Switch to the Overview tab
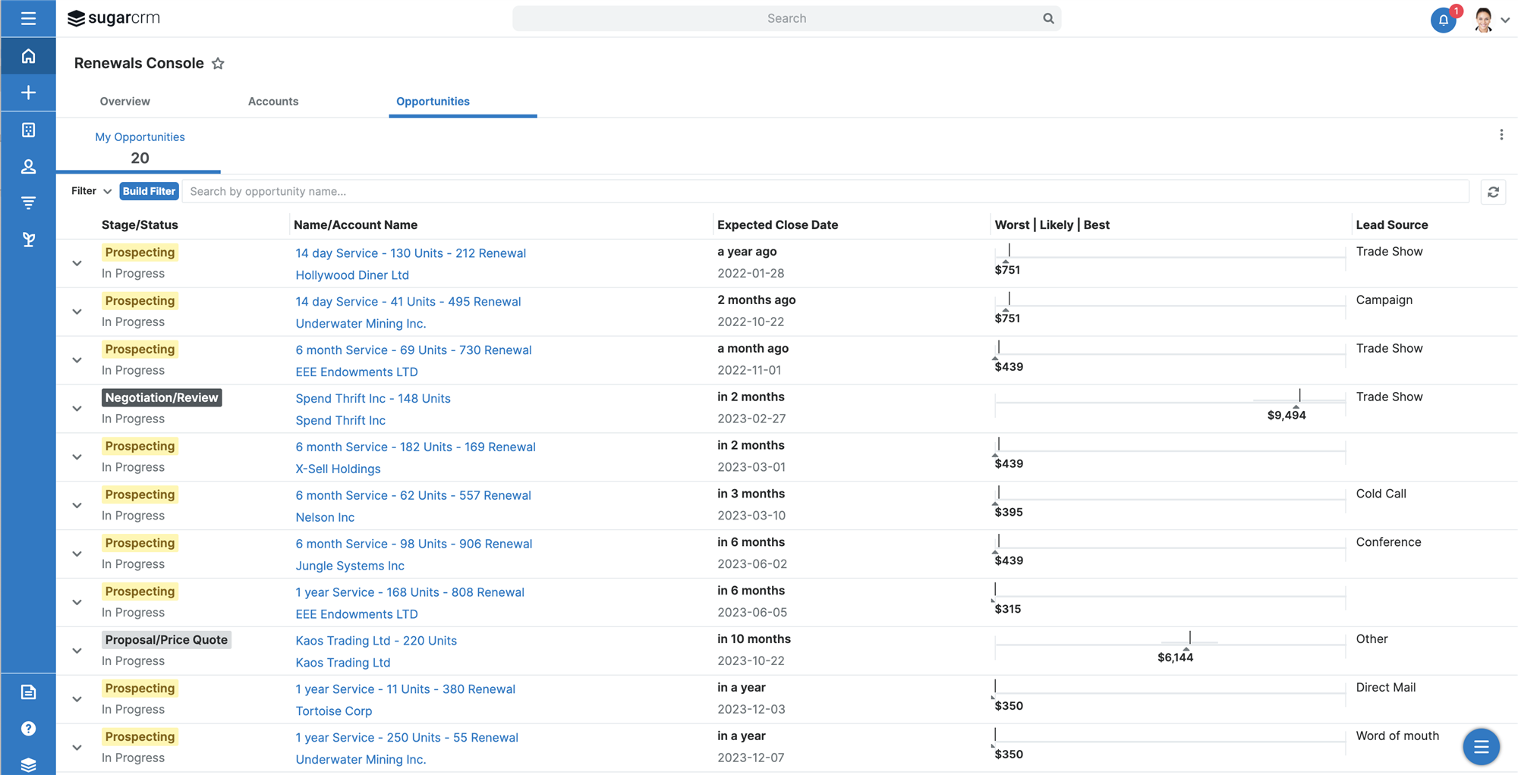The height and width of the screenshot is (775, 1518). 124,101
